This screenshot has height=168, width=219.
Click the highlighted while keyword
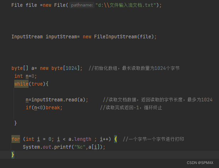(x=21, y=84)
